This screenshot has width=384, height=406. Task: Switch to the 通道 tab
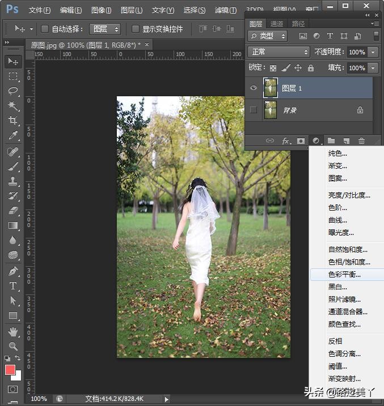277,24
